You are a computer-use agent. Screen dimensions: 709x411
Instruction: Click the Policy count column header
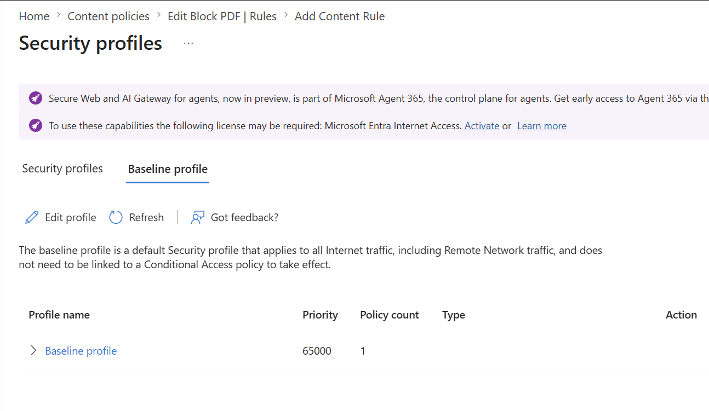tap(389, 315)
